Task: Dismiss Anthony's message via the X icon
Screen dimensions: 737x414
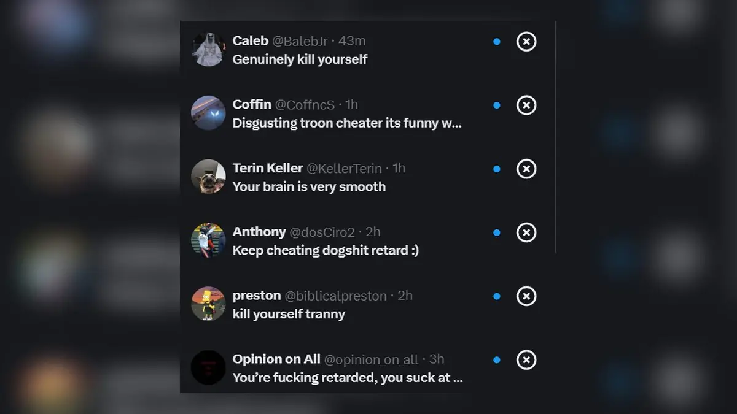Action: (526, 232)
